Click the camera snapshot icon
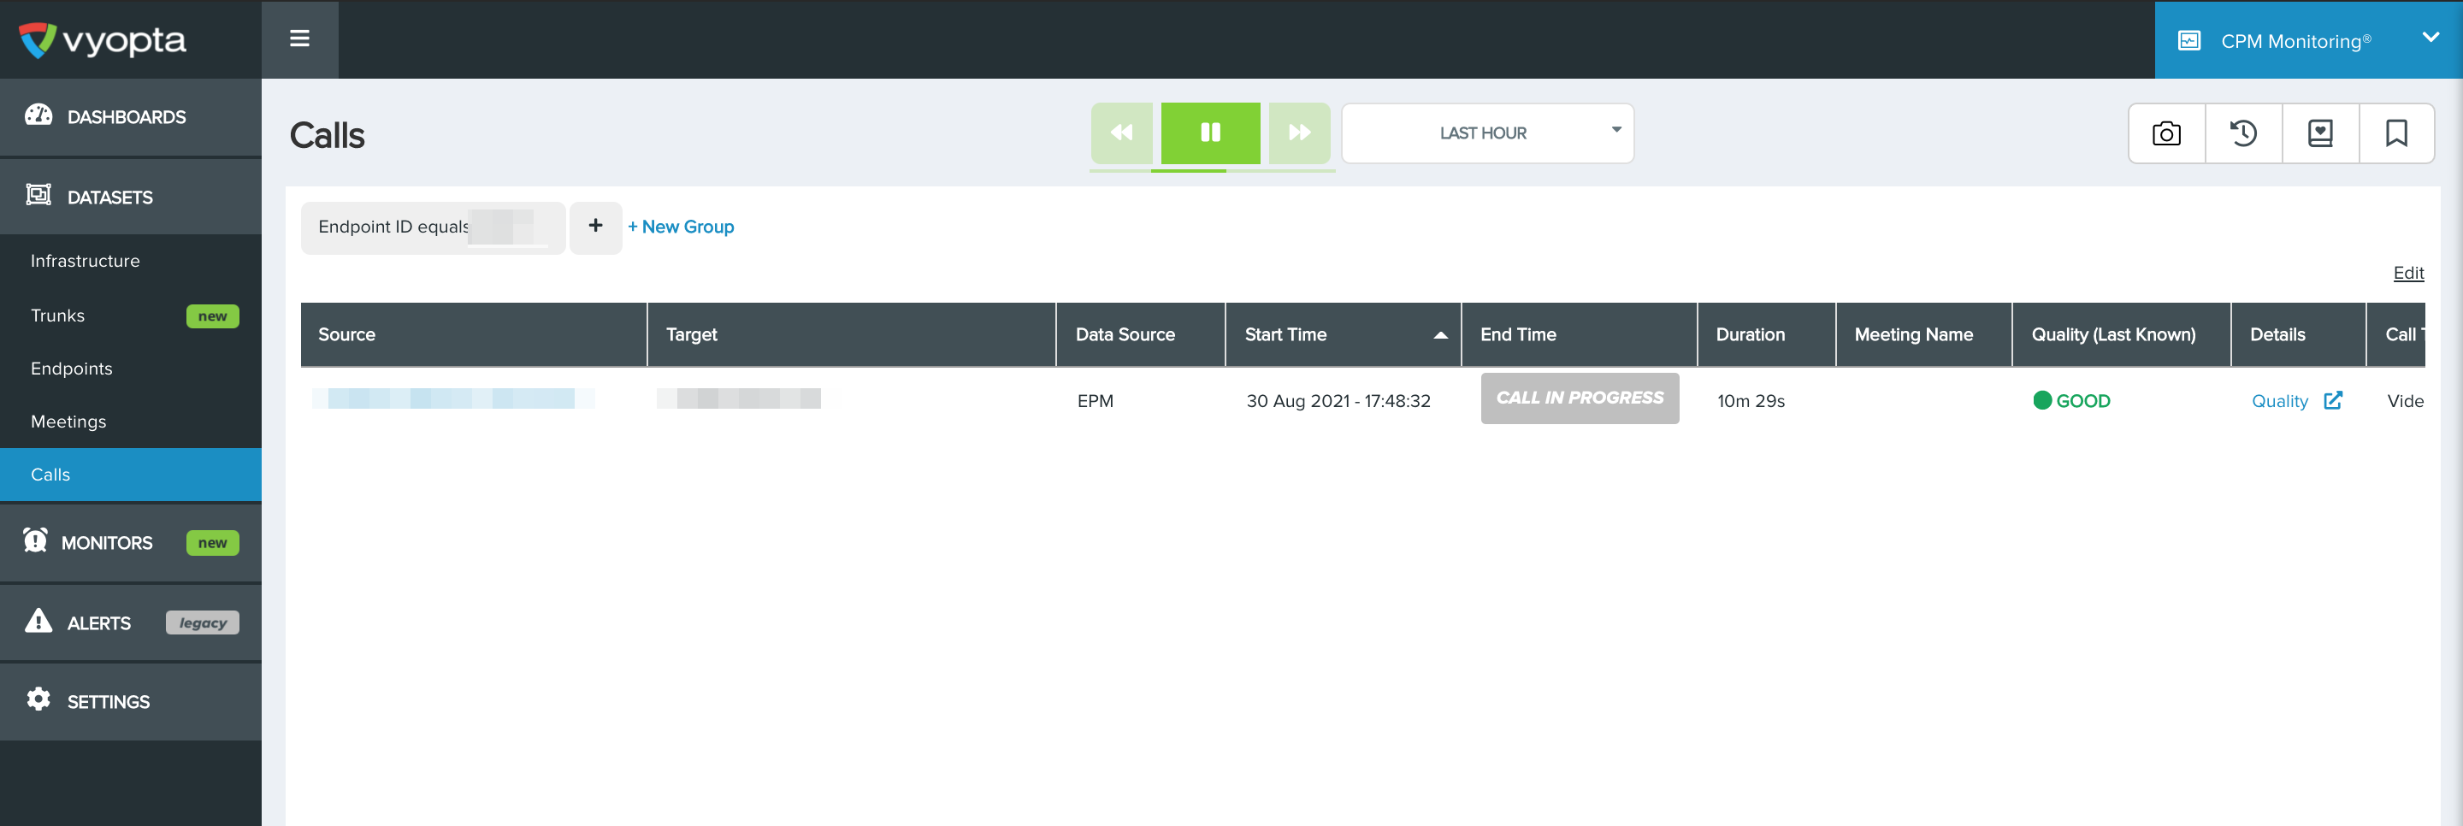 tap(2166, 133)
